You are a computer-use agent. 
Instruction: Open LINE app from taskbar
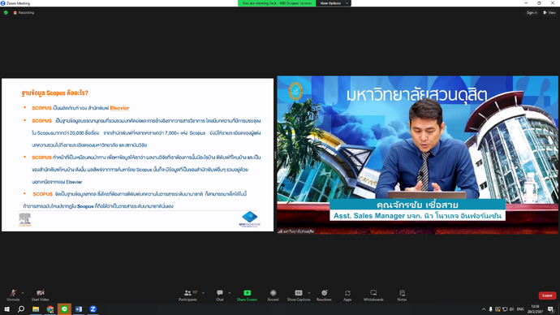click(x=64, y=309)
